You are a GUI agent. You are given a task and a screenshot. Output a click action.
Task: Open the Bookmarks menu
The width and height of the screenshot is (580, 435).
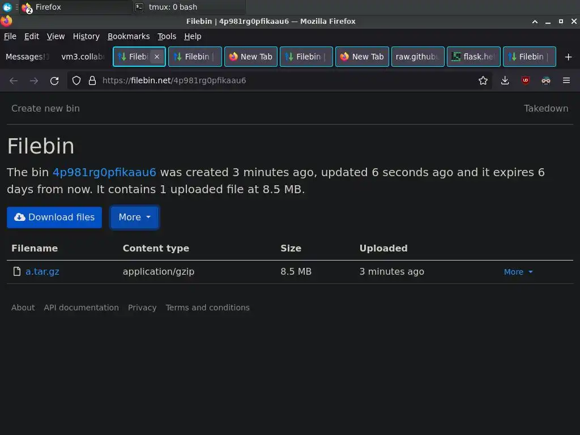(129, 36)
